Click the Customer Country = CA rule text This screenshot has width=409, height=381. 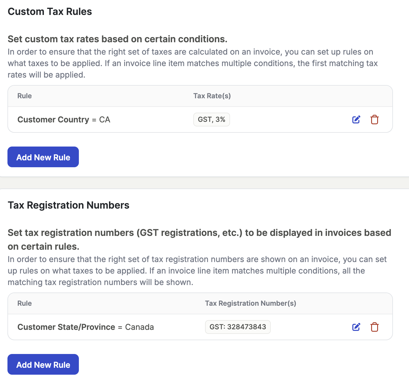(64, 120)
